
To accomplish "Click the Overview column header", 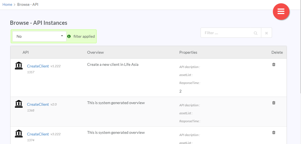I will click(95, 52).
